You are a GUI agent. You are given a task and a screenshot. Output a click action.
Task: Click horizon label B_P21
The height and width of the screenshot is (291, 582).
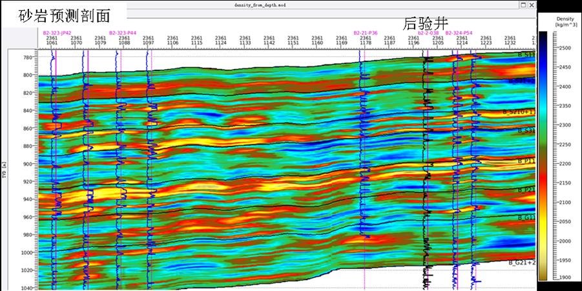[x=526, y=190]
